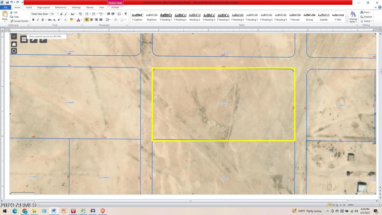Switch to the Page Layout tab
Screen dimensions: 382x215
[44, 7]
